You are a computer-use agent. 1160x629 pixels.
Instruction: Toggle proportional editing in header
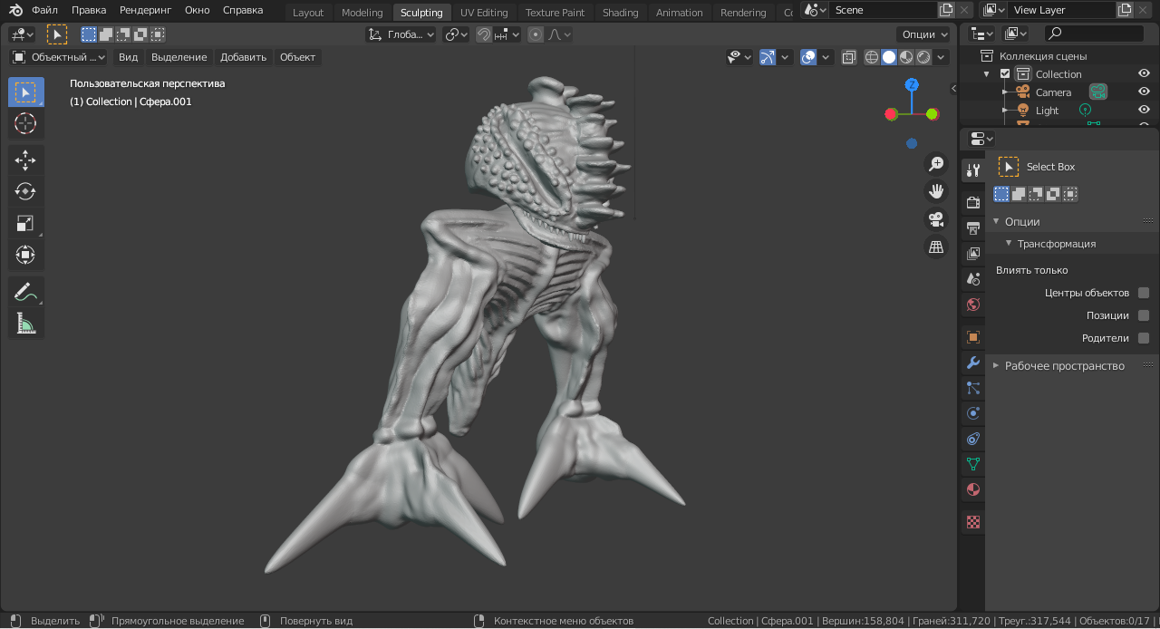(536, 34)
